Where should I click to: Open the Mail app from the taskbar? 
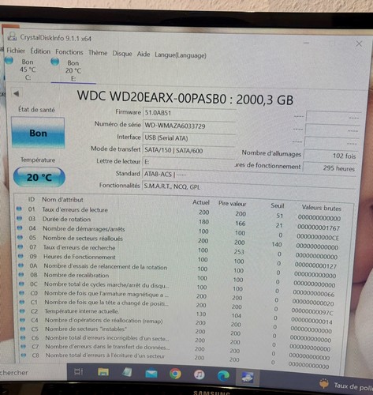151,374
